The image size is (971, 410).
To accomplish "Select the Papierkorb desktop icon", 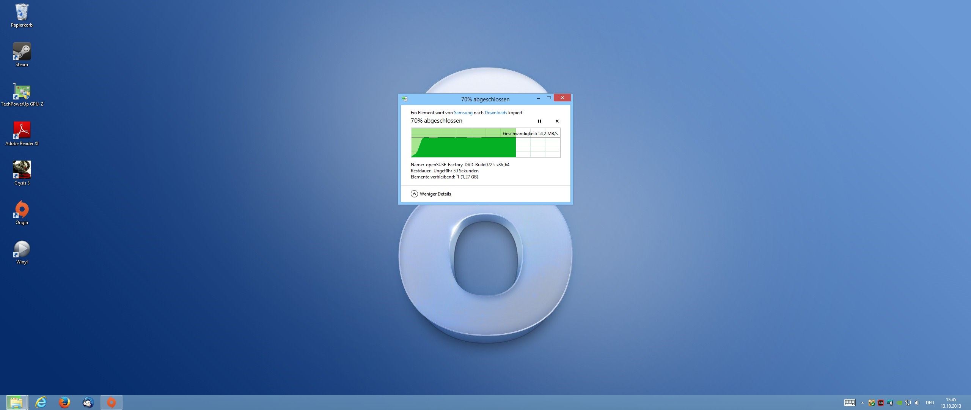I will pyautogui.click(x=22, y=15).
